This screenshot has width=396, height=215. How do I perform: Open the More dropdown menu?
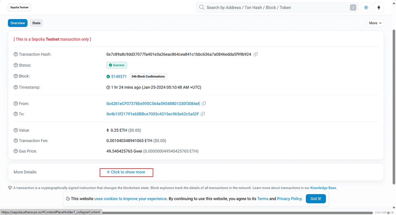[x=375, y=23]
